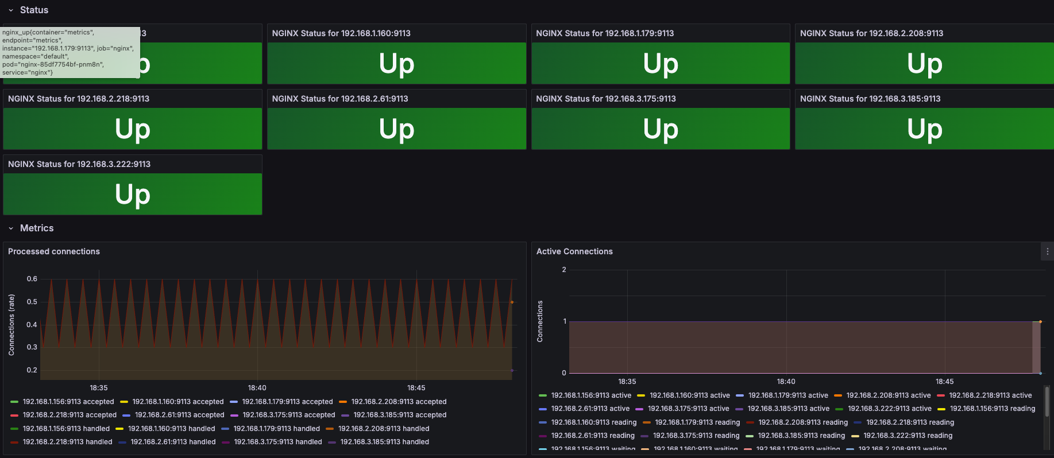Open color swatch for 192.168.2.208:9113 reading
The height and width of the screenshot is (458, 1054).
[750, 422]
